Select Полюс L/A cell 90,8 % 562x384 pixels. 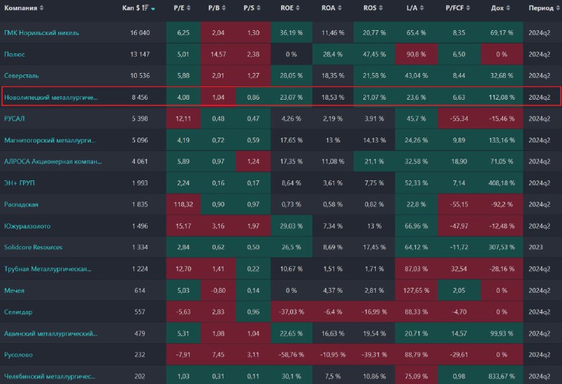click(416, 55)
